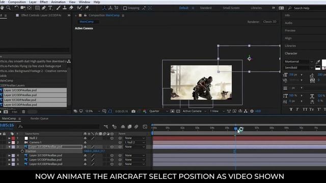The image size is (326, 183).
Task: Select the Brush tool
Action: click(x=59, y=8)
